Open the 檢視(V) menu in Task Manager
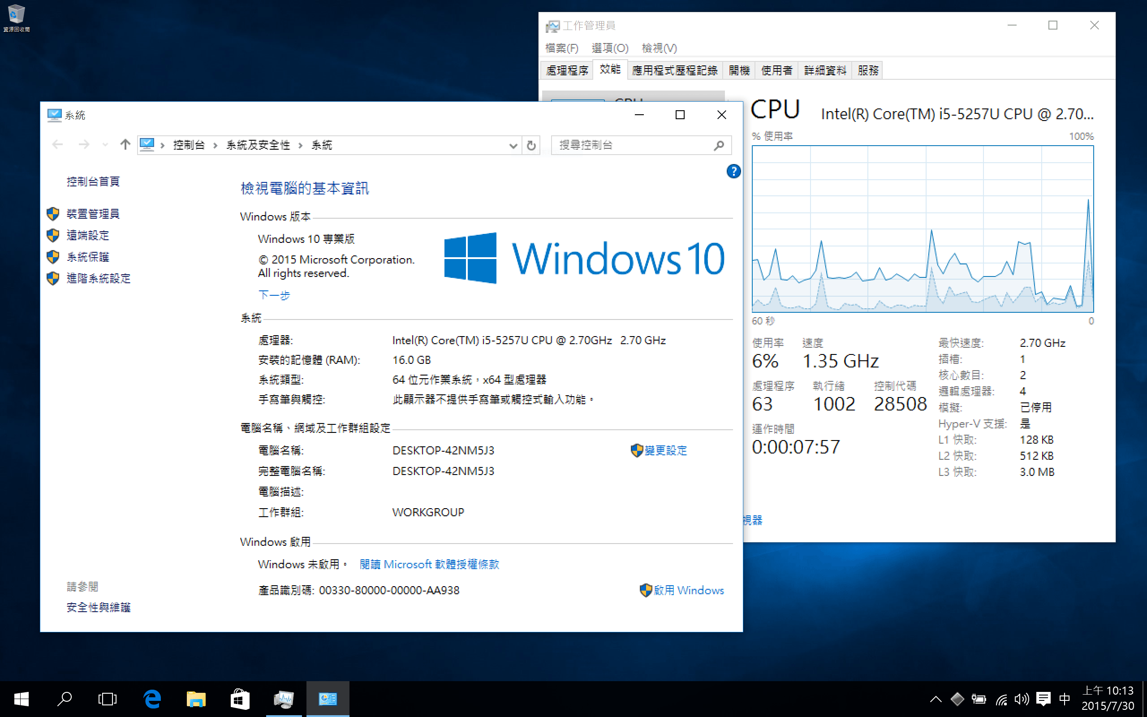Image resolution: width=1147 pixels, height=717 pixels. pos(659,48)
